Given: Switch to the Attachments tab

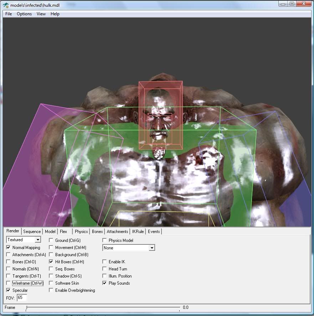Looking at the screenshot, I should (x=117, y=232).
